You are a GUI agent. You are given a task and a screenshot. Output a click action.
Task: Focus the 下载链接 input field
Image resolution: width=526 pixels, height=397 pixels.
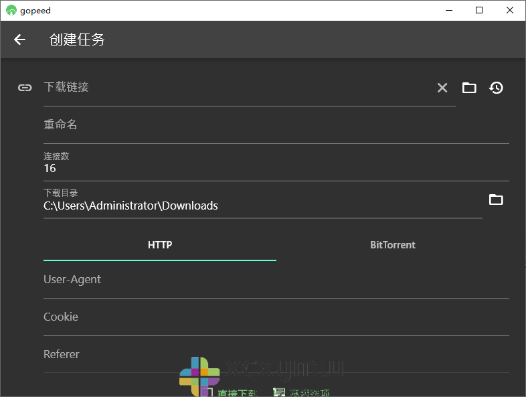point(249,88)
